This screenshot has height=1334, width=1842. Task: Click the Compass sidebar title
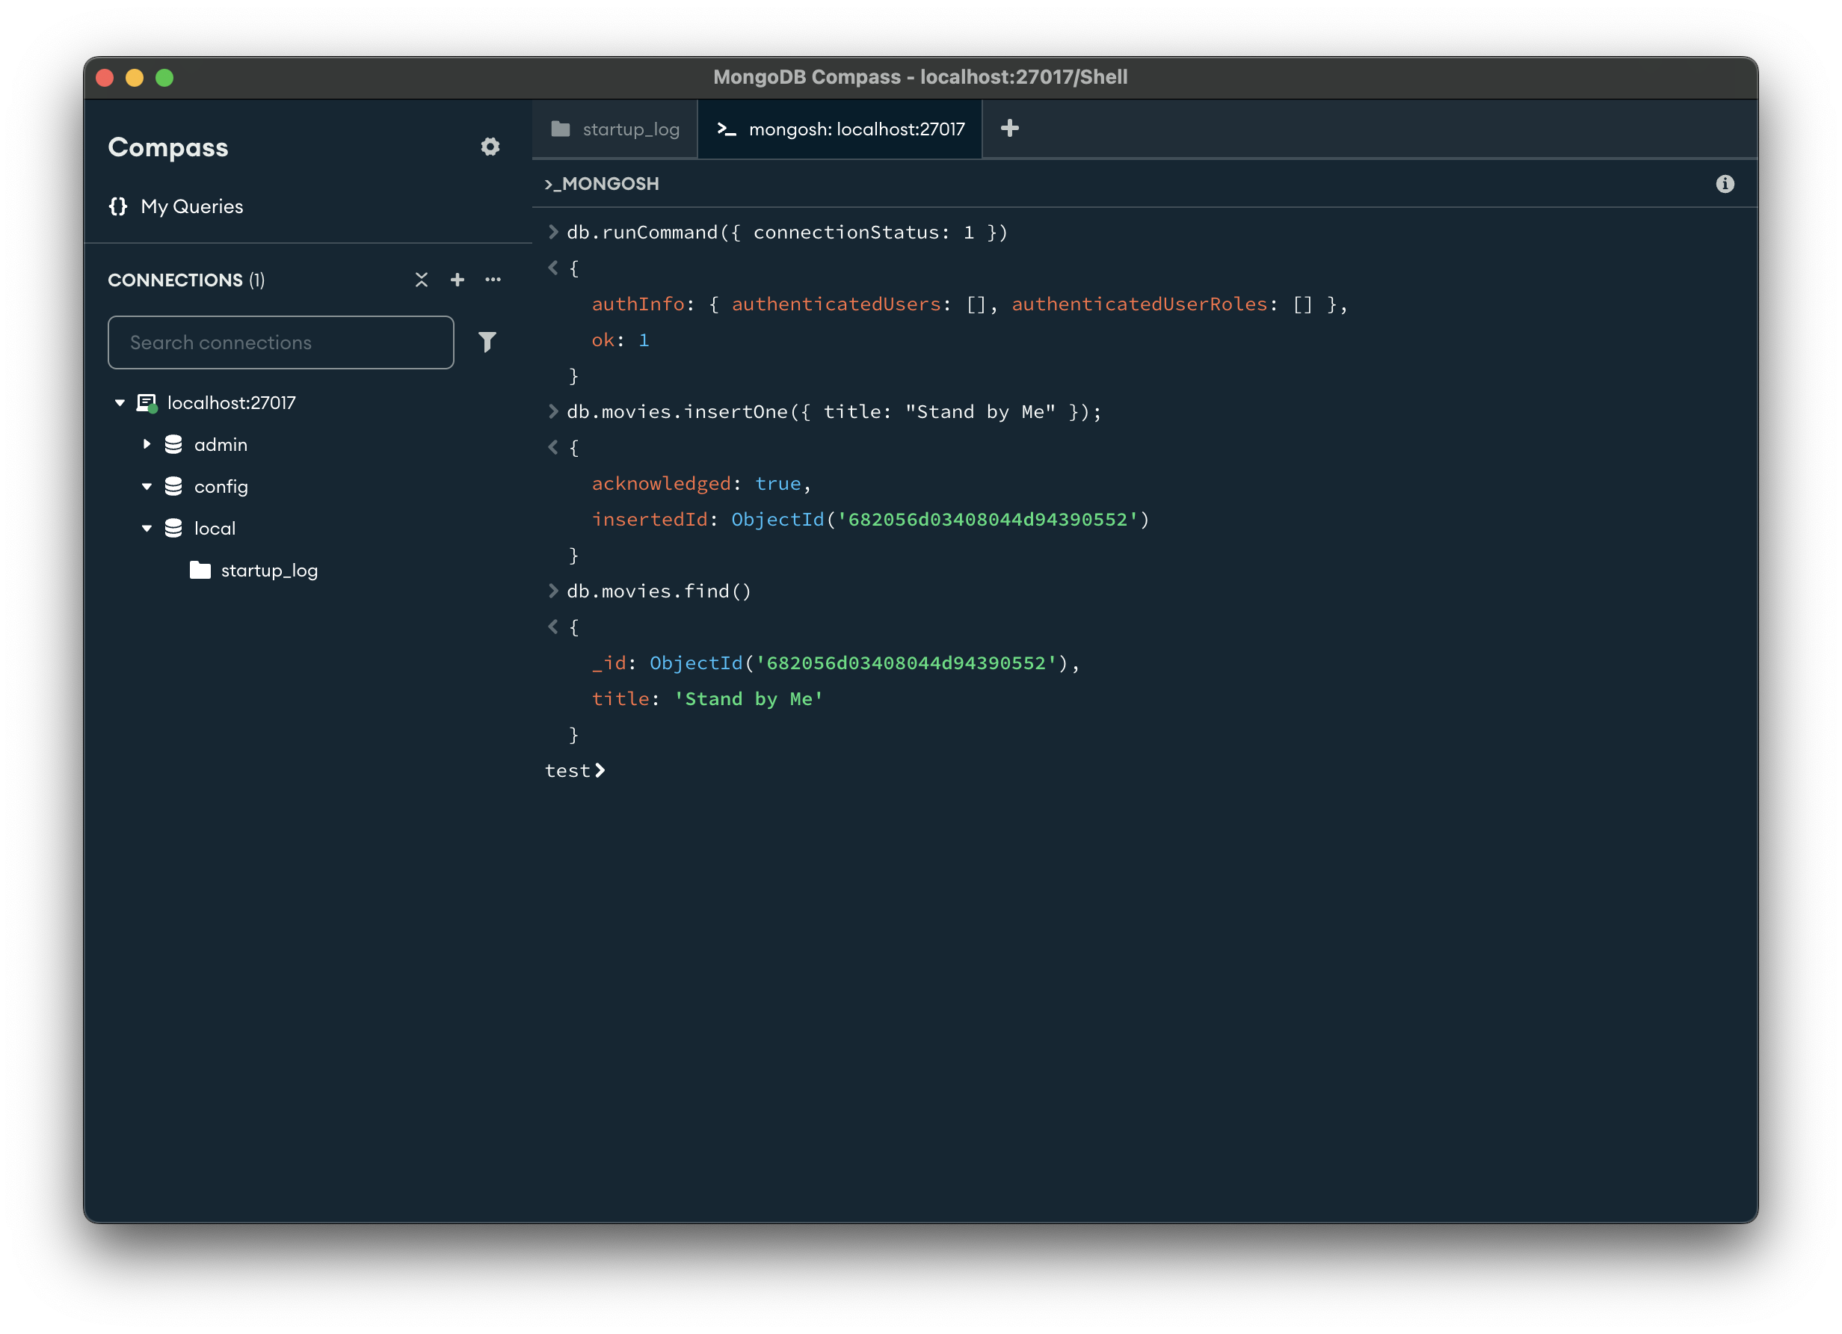pos(168,147)
